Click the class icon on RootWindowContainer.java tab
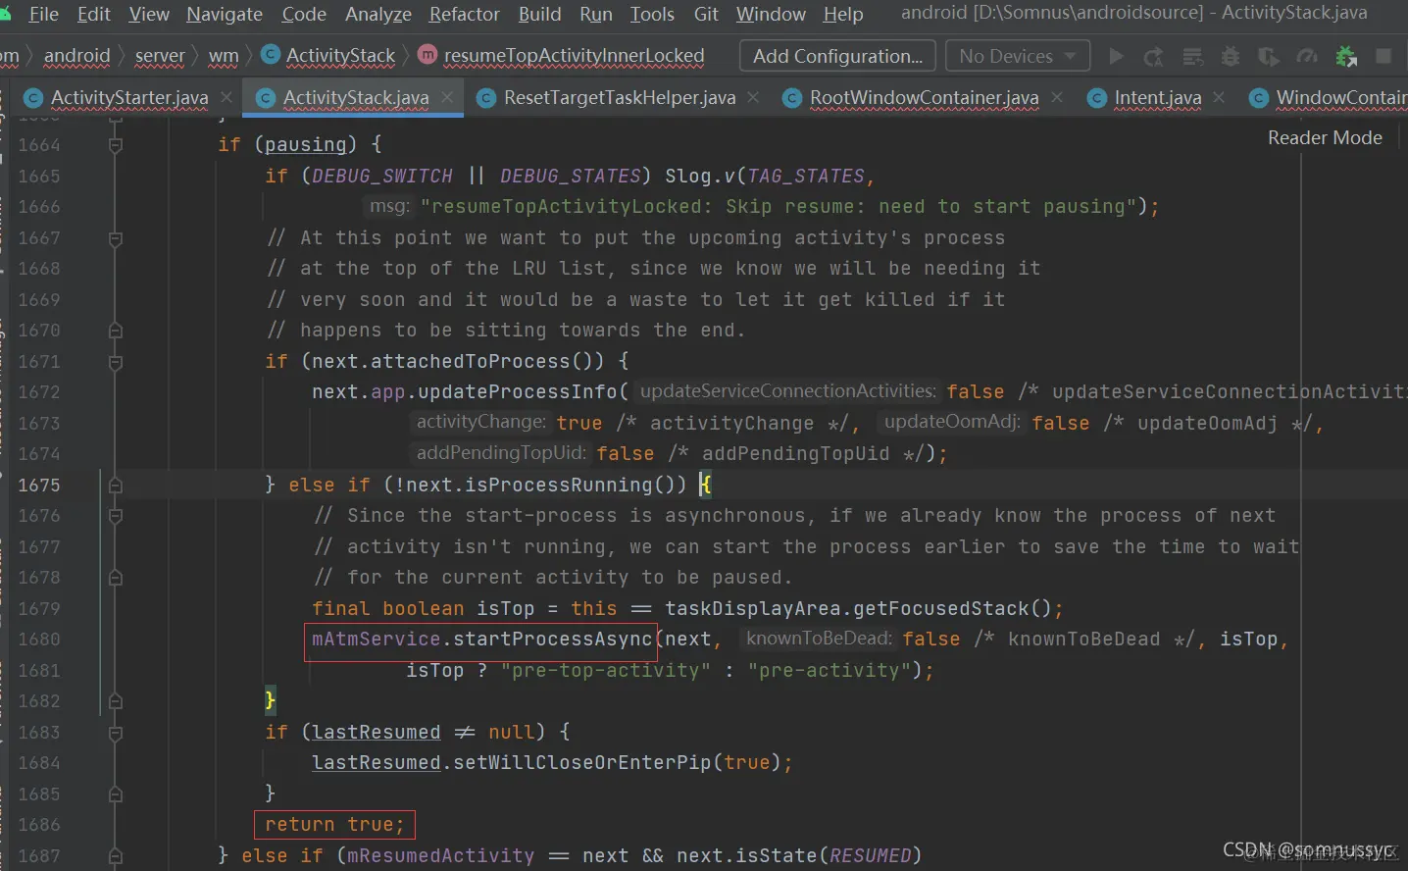The width and height of the screenshot is (1408, 871). pyautogui.click(x=792, y=98)
